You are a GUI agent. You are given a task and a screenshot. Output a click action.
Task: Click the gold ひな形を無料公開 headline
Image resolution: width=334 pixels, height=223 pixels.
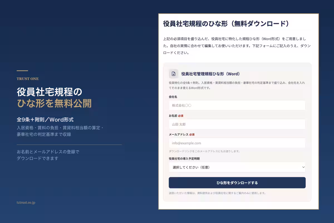[x=54, y=103]
